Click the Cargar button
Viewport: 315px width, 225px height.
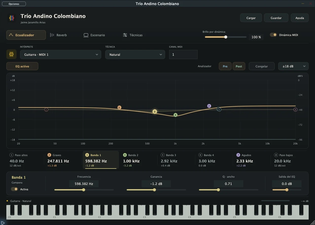pos(251,18)
